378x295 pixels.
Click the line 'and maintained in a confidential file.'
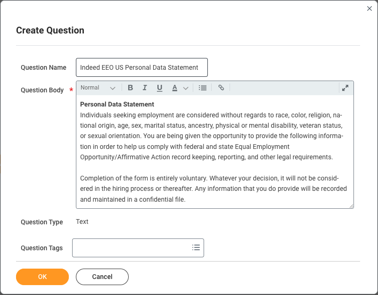pos(133,199)
